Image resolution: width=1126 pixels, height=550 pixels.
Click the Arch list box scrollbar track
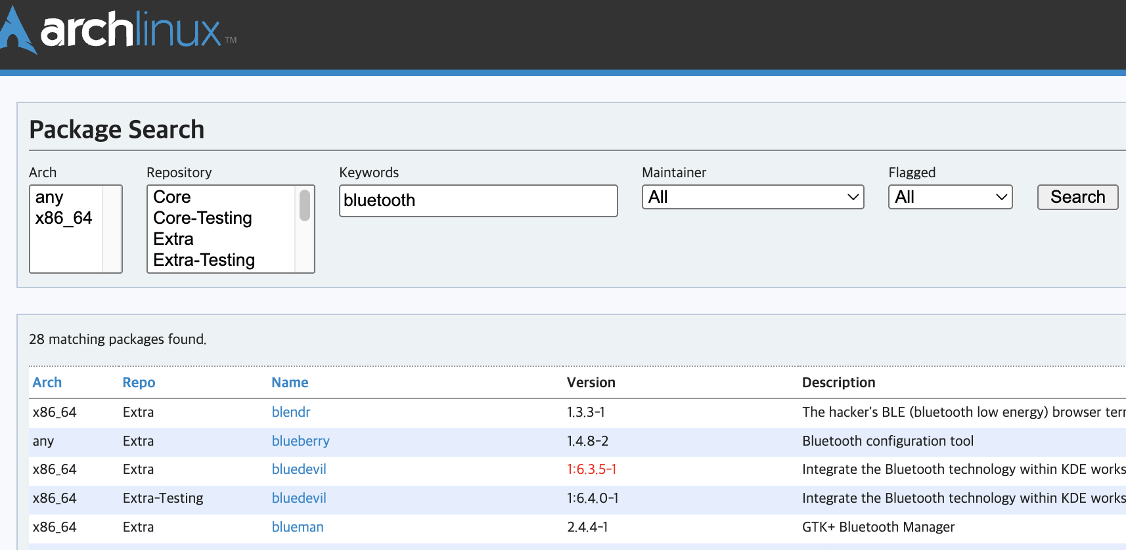click(112, 229)
